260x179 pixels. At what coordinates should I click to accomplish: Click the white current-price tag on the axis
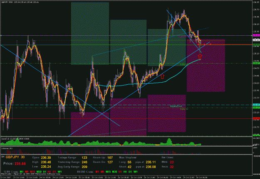[x=256, y=40]
